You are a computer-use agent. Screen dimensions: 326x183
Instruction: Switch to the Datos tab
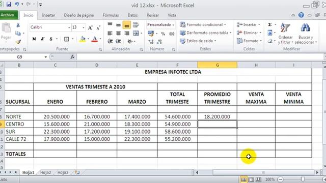132,15
